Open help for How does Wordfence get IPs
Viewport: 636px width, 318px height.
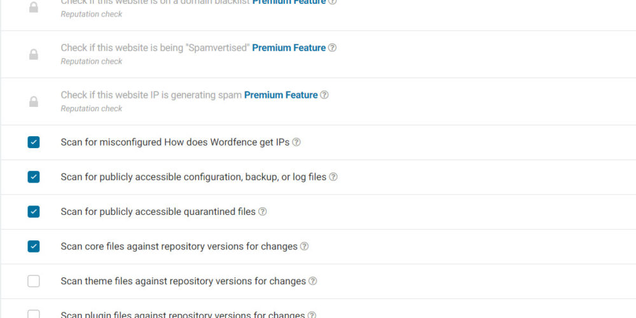(x=296, y=142)
